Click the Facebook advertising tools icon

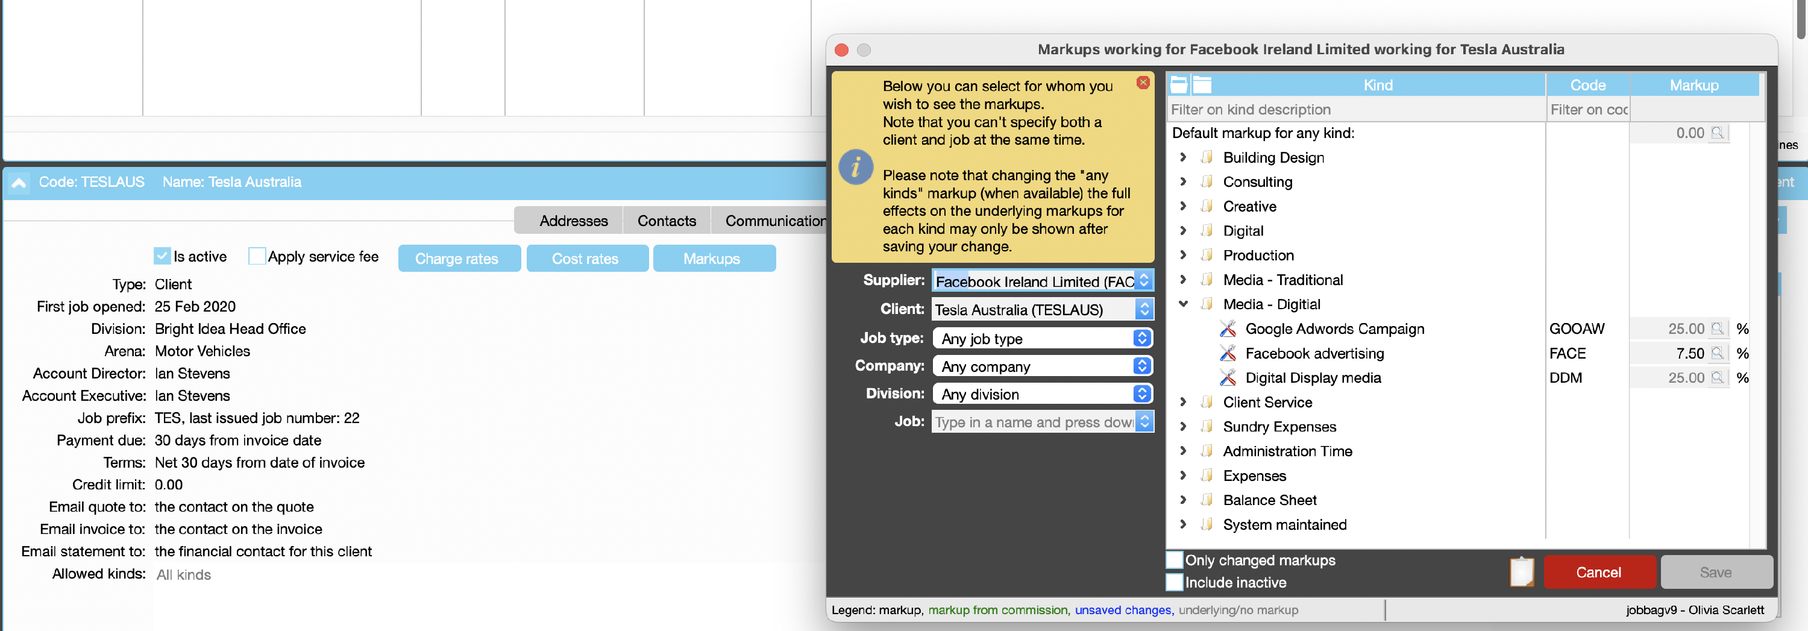point(1228,353)
